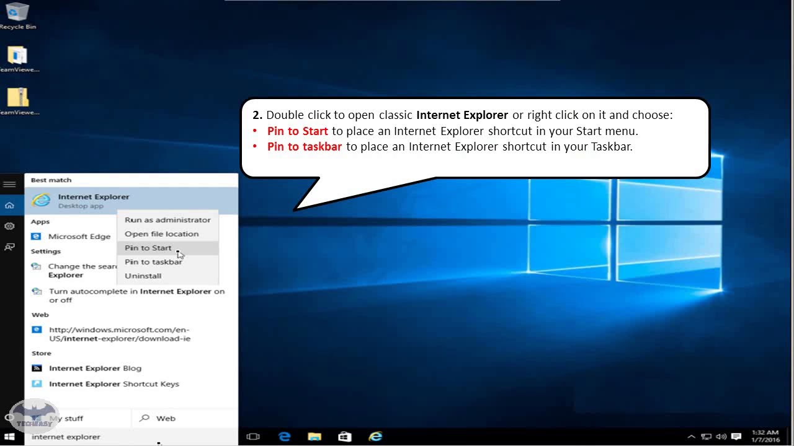Open the Feedback icon in search sidebar

pos(9,247)
